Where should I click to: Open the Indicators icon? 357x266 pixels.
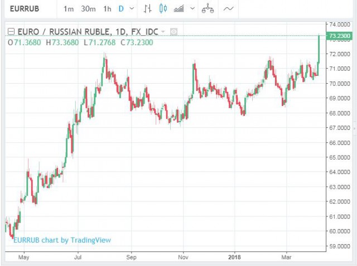click(x=180, y=9)
